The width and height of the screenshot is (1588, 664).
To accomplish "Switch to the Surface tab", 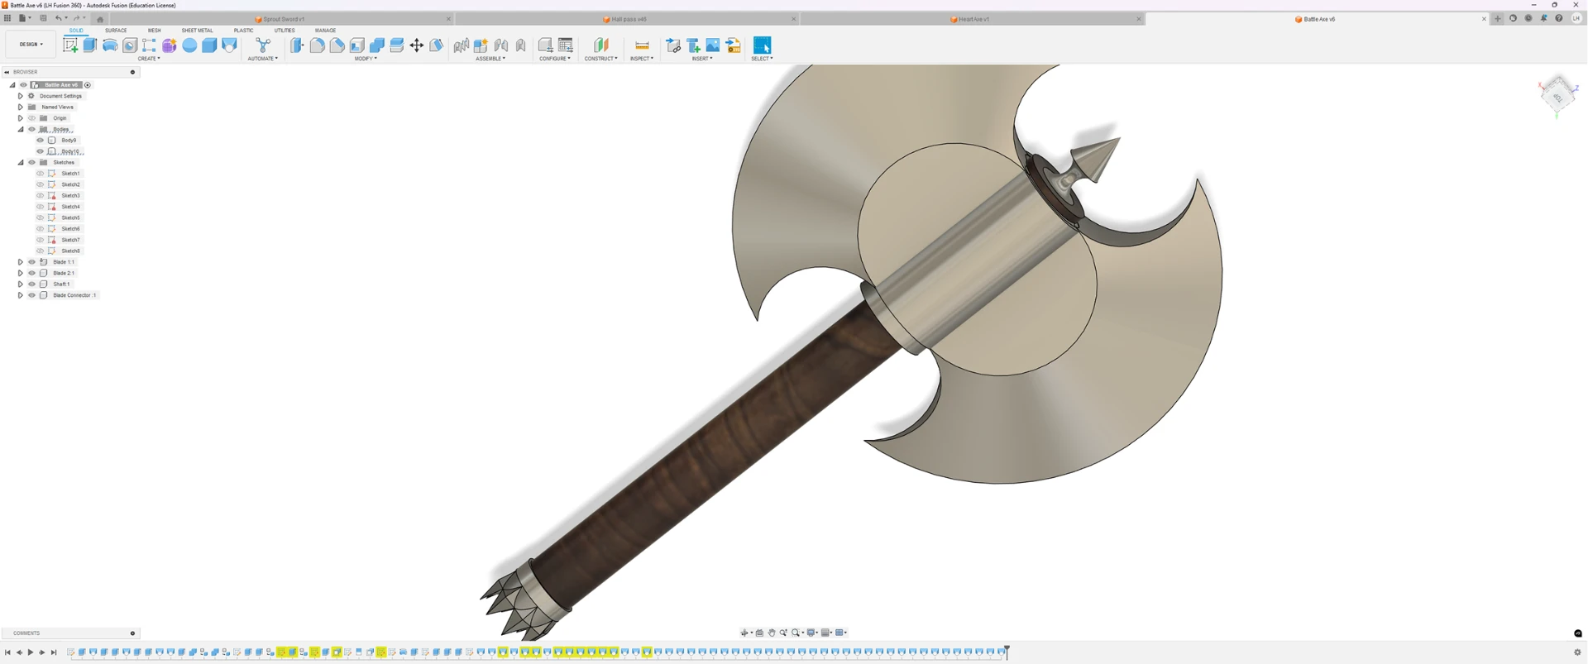I will [116, 31].
